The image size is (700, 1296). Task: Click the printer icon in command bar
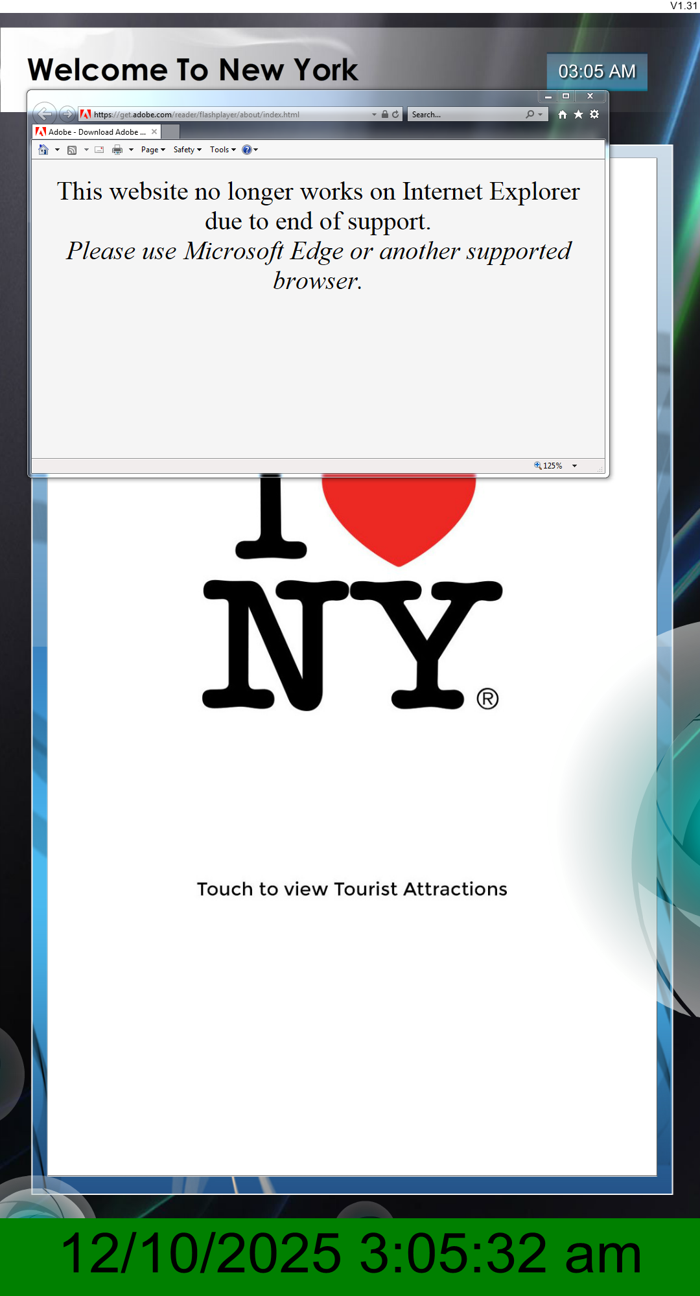click(117, 150)
